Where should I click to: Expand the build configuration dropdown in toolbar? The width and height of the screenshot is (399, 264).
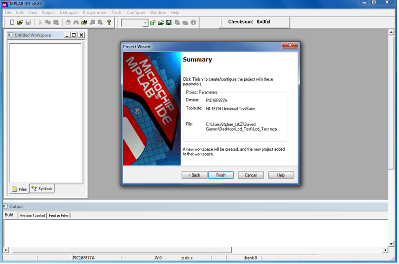coord(145,23)
